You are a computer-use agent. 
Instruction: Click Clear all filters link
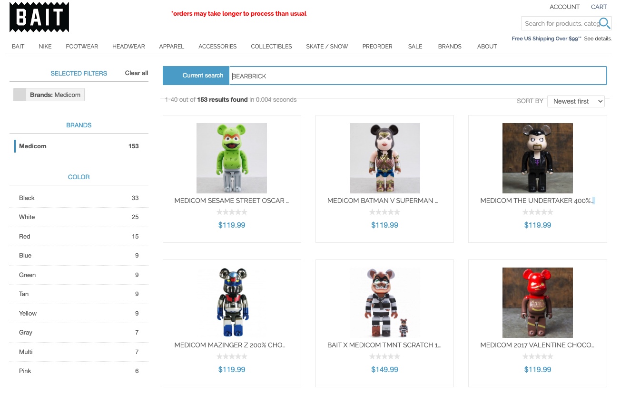tap(137, 73)
